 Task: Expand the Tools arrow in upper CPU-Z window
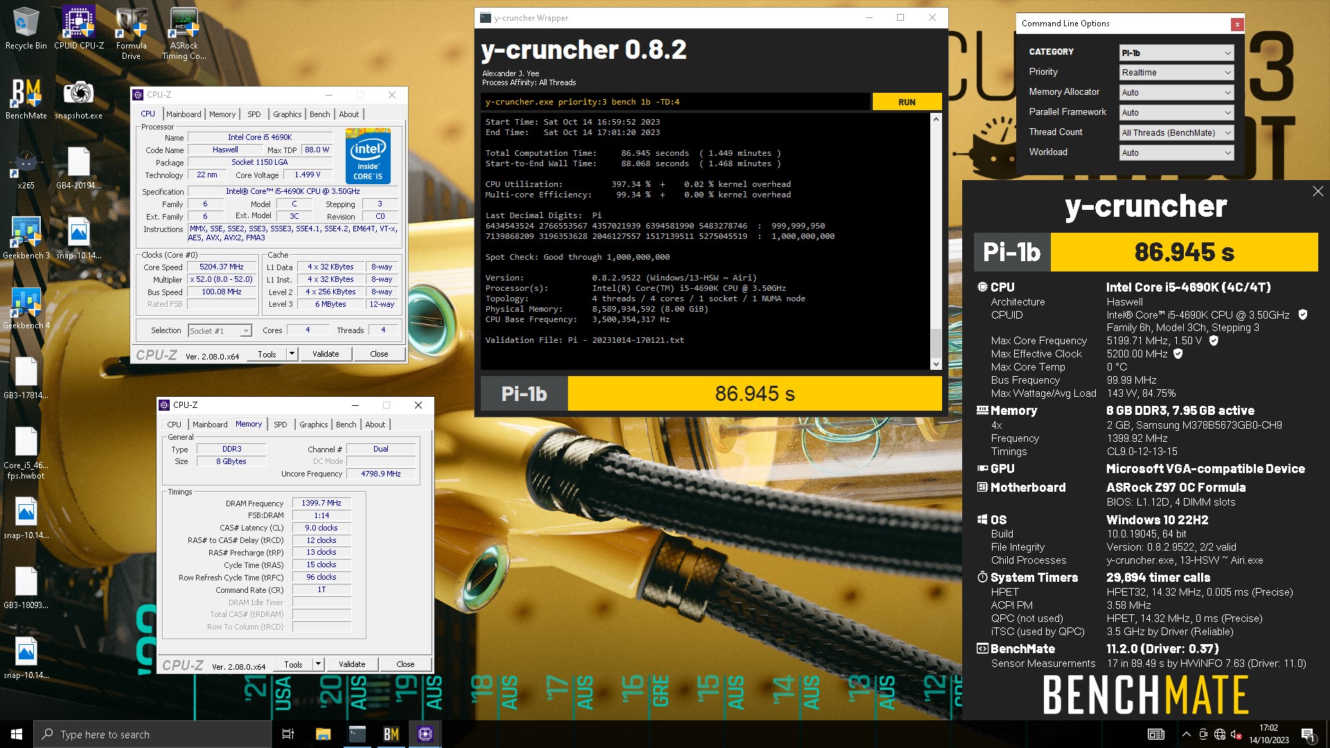click(292, 354)
